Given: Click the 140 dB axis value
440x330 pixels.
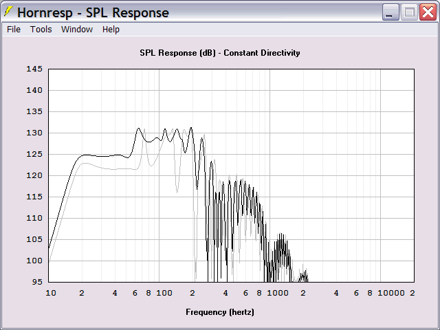Looking at the screenshot, I should [34, 90].
